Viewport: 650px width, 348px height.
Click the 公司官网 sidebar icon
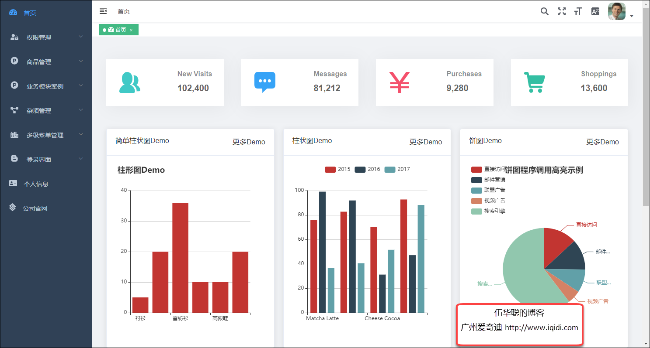click(13, 208)
